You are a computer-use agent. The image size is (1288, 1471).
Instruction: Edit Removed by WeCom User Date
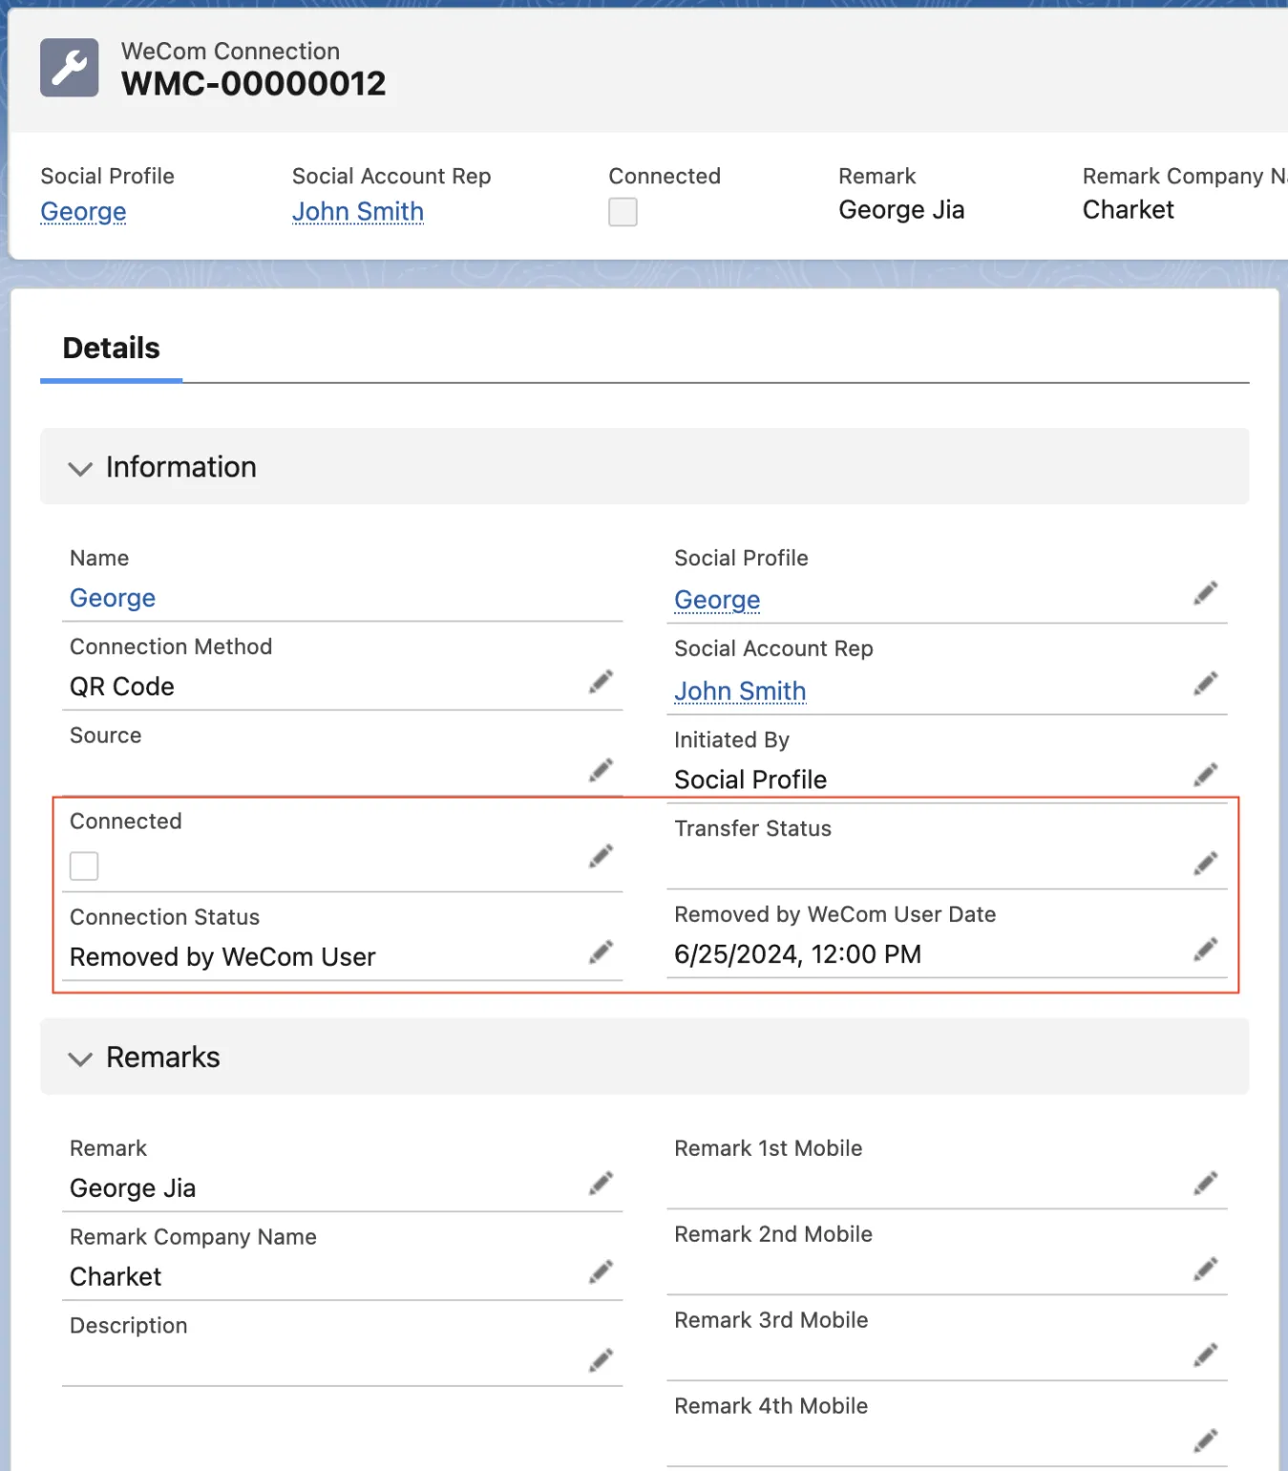[x=1205, y=949]
